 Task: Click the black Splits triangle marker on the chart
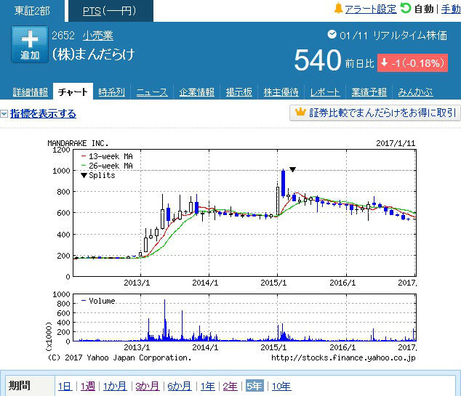[x=292, y=169]
